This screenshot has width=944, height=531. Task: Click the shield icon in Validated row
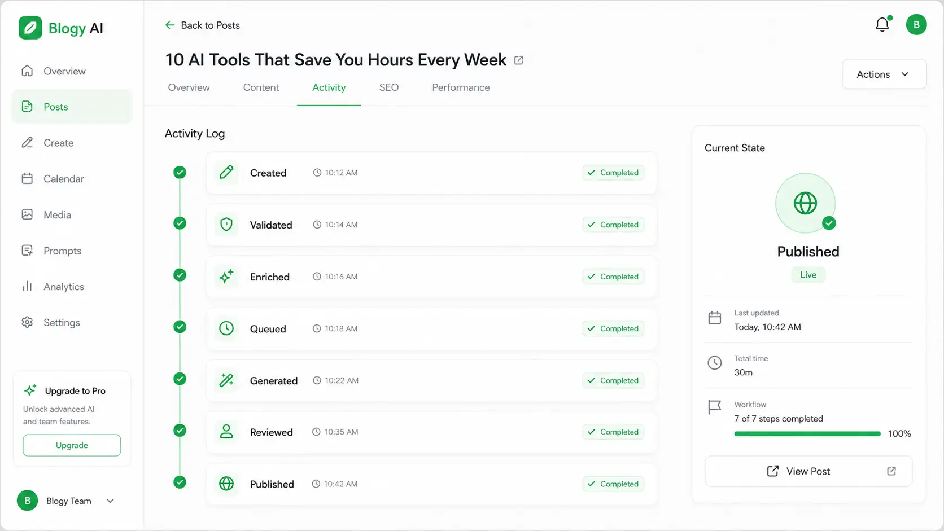[226, 225]
